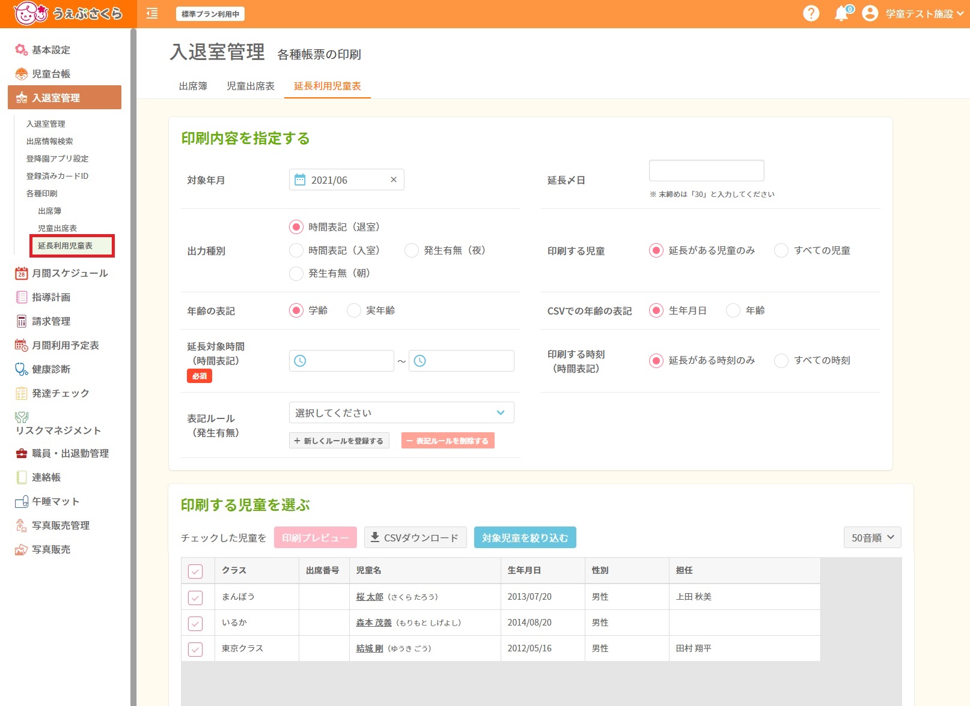Select 延長利用児童表 tab
Screen dimensions: 970x706
coord(328,86)
